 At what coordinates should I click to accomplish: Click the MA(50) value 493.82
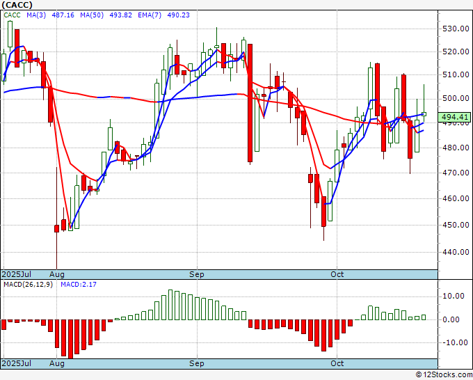pos(120,15)
